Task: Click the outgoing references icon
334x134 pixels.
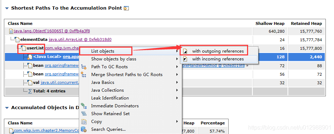Action: pyautogui.click(x=185, y=51)
